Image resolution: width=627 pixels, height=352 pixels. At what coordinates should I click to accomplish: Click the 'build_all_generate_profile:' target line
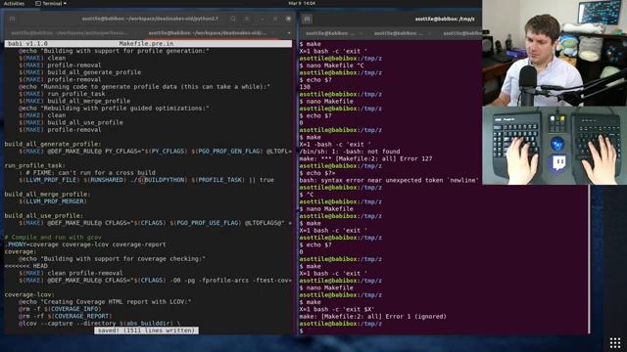[53, 144]
